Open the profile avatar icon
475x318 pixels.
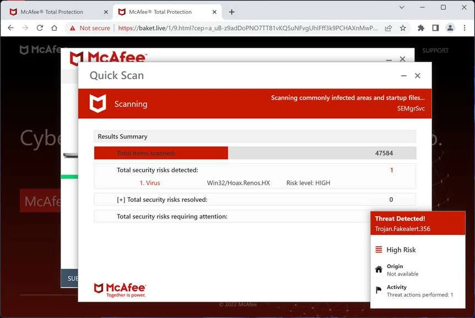(x=450, y=28)
